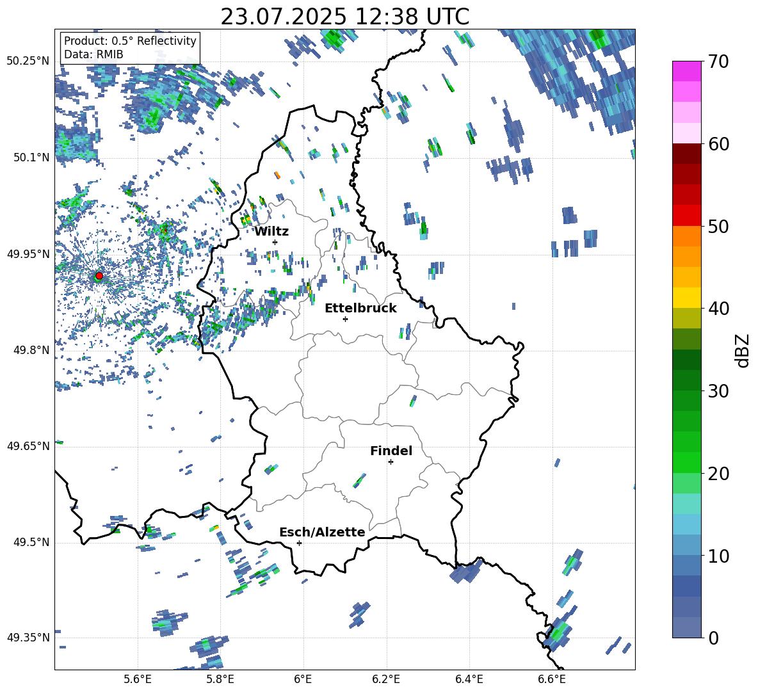Click the Ettelbruck station cross marker
758x692 pixels.
345,319
